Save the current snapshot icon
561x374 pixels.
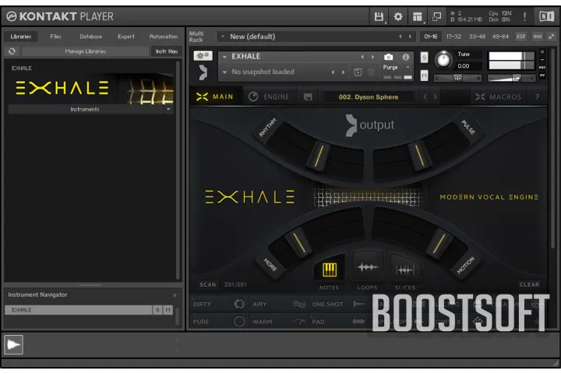coord(358,72)
